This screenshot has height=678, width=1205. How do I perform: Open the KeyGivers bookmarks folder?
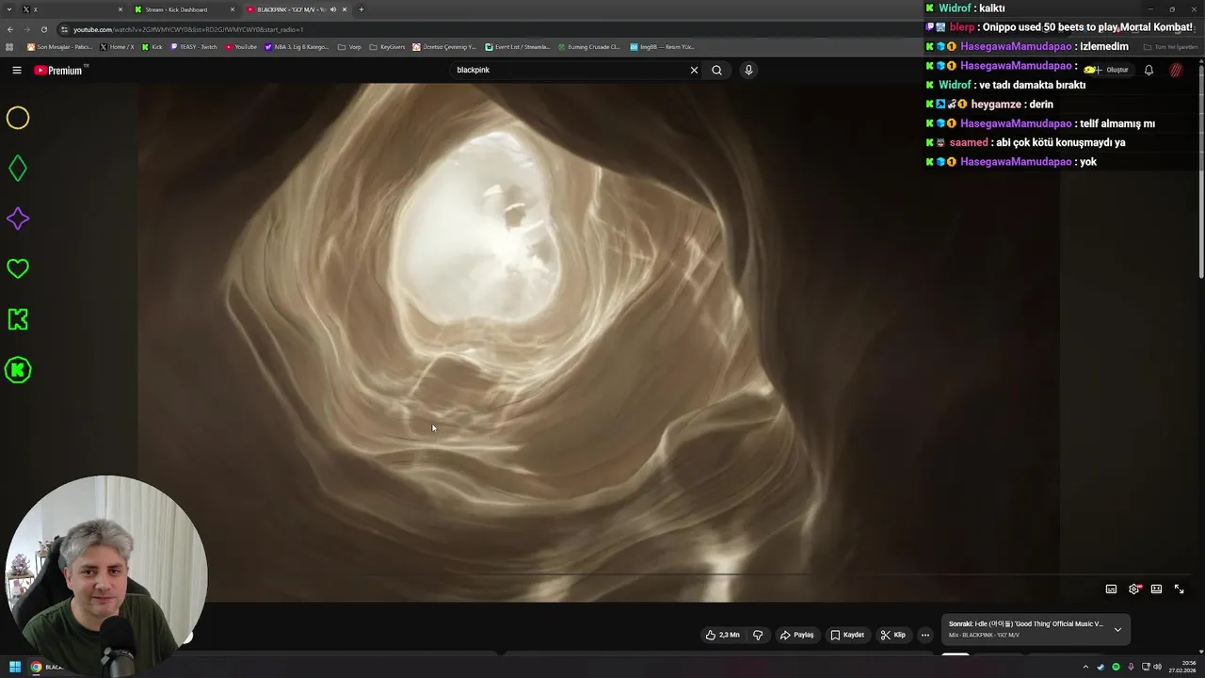coord(387,46)
